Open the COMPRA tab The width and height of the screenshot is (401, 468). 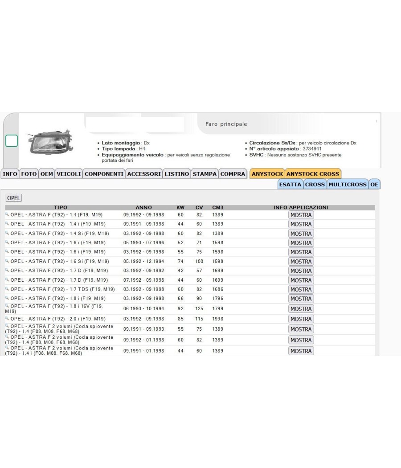(x=233, y=174)
